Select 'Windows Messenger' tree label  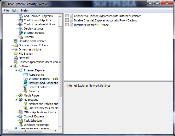[x=37, y=125]
